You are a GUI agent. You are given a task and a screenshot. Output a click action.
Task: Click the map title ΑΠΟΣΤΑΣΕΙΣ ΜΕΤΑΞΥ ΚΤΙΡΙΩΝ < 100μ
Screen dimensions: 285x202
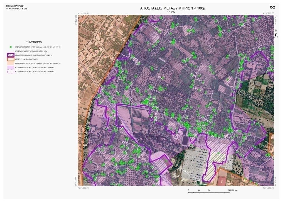tap(173, 8)
